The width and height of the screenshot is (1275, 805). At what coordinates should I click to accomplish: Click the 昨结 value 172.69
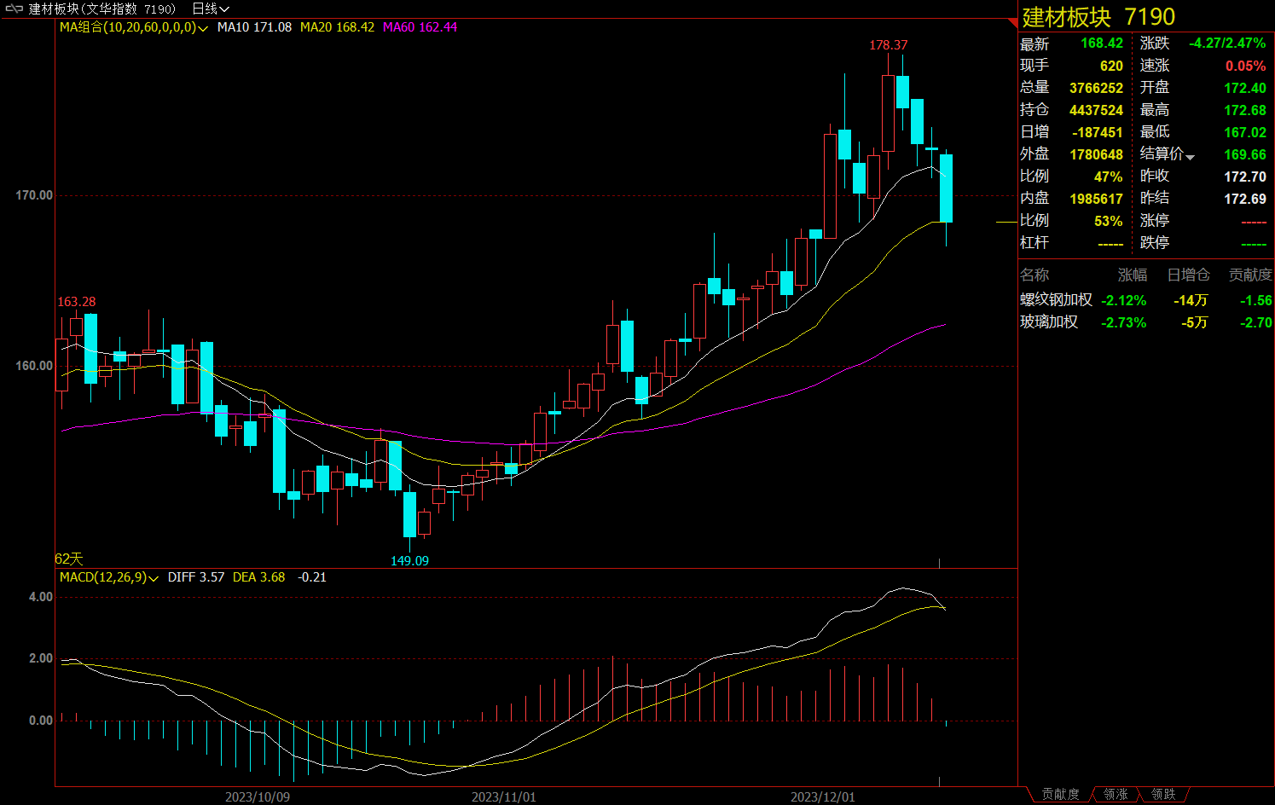click(1245, 199)
